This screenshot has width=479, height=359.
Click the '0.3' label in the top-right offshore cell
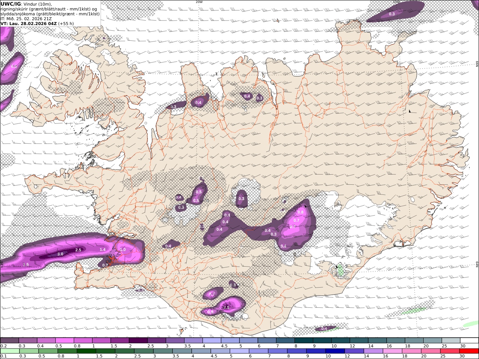pos(392,14)
